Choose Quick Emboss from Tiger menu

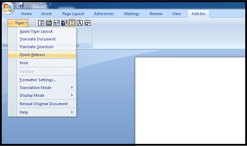point(32,55)
